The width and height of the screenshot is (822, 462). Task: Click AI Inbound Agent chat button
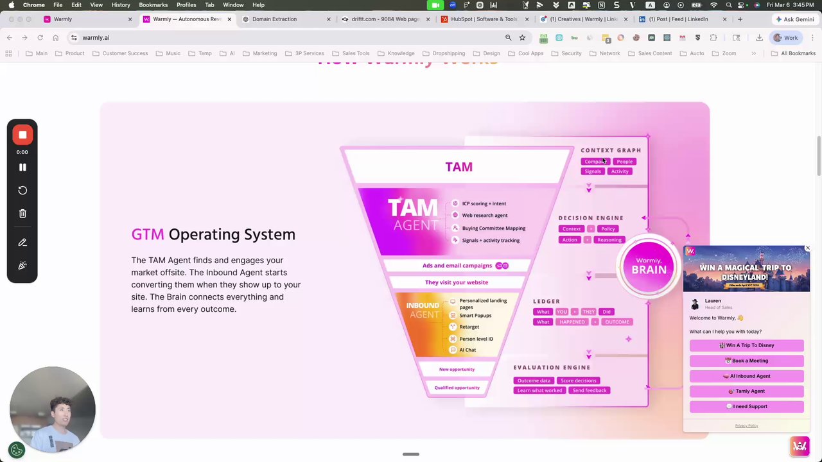(x=746, y=376)
